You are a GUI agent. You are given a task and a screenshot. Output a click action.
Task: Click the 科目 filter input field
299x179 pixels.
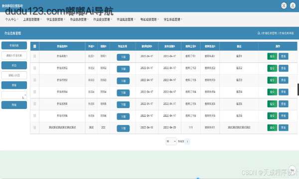tap(14, 75)
